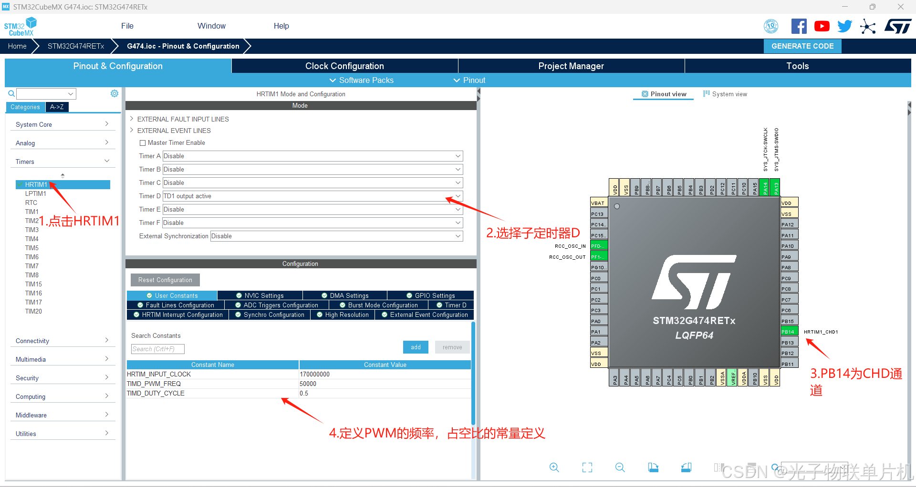Go to the Home breadcrumb
916x487 pixels.
coord(17,46)
